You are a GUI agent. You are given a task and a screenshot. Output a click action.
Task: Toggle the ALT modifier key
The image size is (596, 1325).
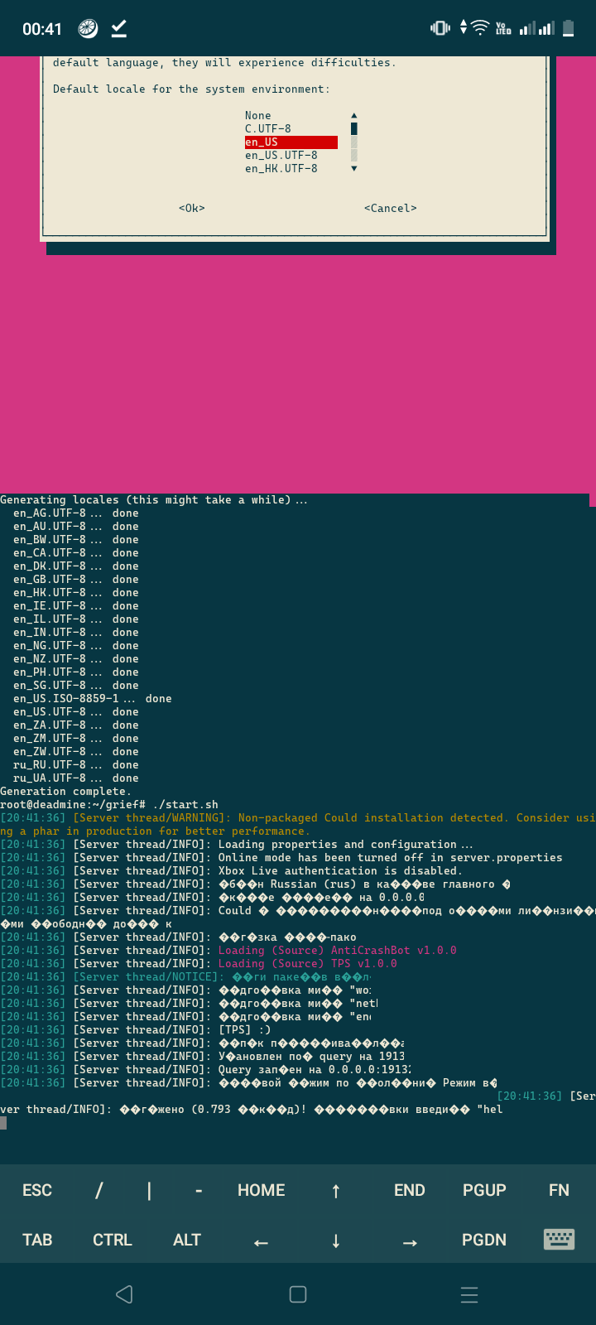(x=186, y=1240)
